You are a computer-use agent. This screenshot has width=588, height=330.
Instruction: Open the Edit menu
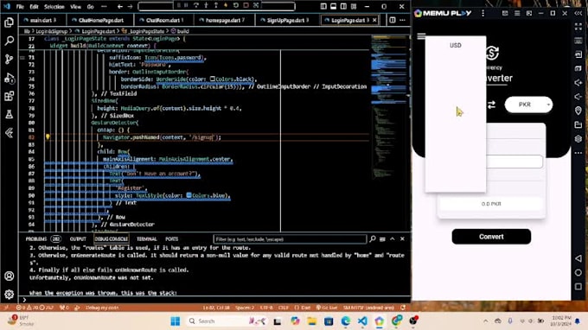pos(34,7)
